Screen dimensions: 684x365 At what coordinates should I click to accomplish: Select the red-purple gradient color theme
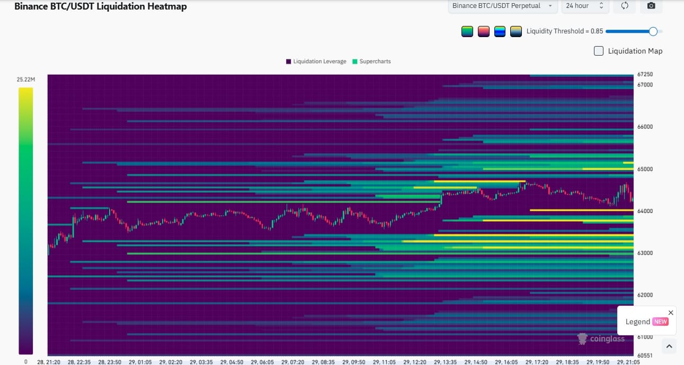483,31
